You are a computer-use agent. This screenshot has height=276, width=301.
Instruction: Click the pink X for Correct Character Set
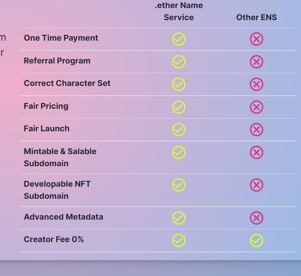click(257, 84)
